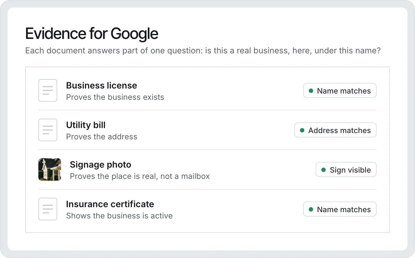415x258 pixels.
Task: Select the Business license title
Action: [x=102, y=85]
